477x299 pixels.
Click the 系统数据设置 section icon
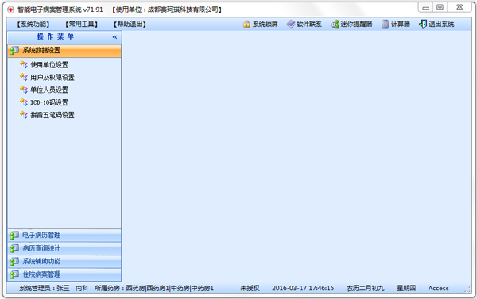[x=14, y=51]
